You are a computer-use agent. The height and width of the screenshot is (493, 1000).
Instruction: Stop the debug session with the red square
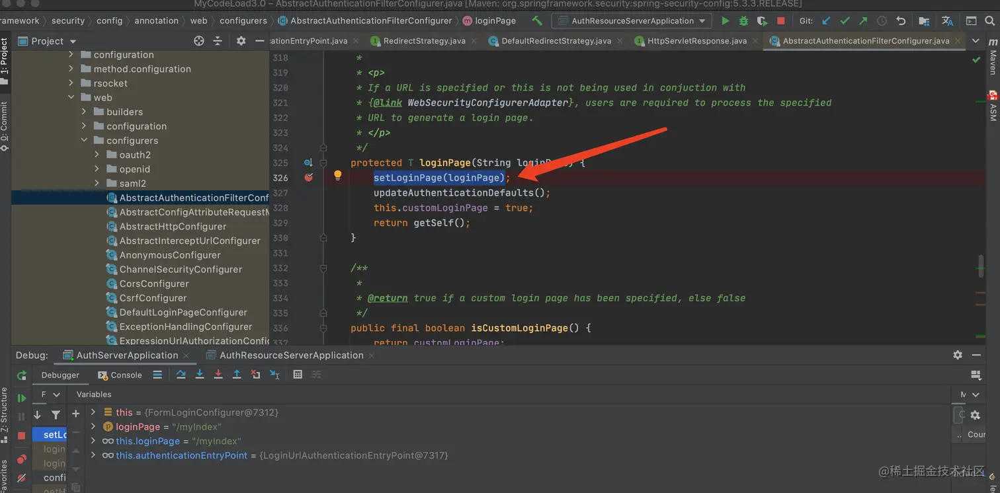[22, 436]
